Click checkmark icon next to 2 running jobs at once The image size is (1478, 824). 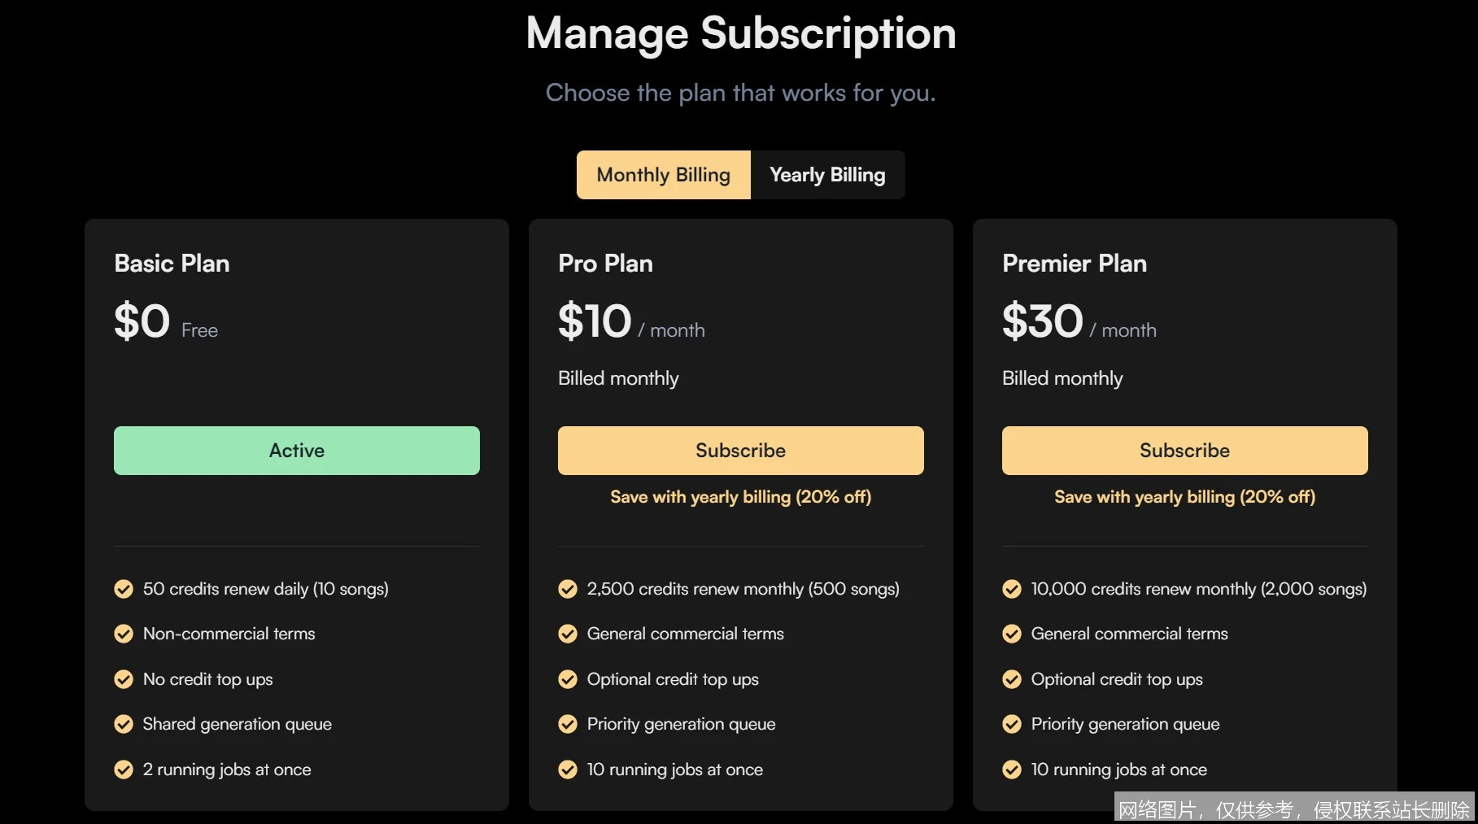124,770
